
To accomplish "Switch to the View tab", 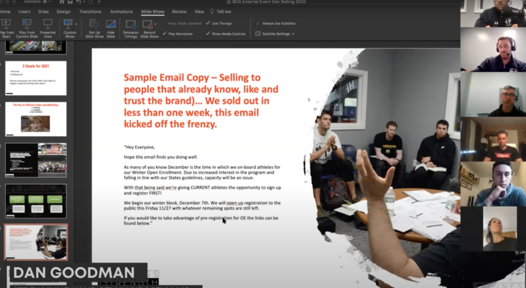I will 199,11.
